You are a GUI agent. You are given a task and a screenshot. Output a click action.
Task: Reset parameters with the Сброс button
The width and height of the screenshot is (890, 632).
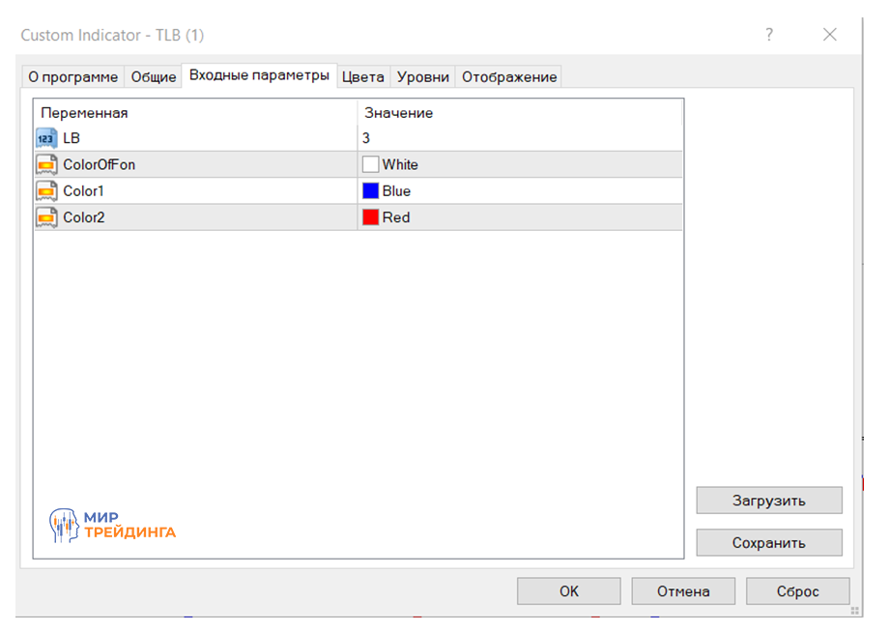coord(797,591)
